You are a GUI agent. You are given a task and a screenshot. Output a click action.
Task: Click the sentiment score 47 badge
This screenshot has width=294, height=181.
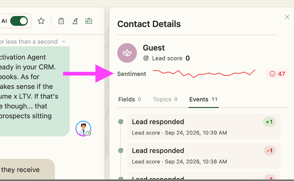277,74
